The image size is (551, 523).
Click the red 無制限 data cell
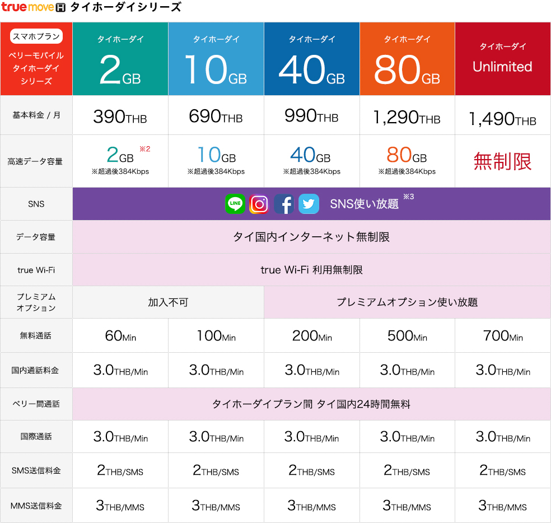point(502,161)
